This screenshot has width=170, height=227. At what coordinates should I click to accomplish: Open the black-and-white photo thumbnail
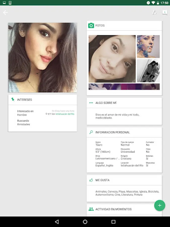coord(148,71)
